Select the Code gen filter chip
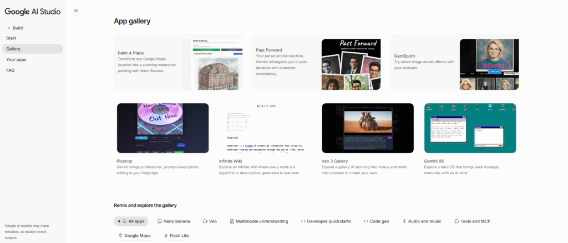The height and width of the screenshot is (243, 568). 376,221
